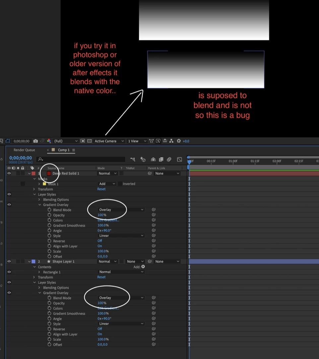
Task: Click Add arrow button in Contents row
Action: [x=143, y=267]
